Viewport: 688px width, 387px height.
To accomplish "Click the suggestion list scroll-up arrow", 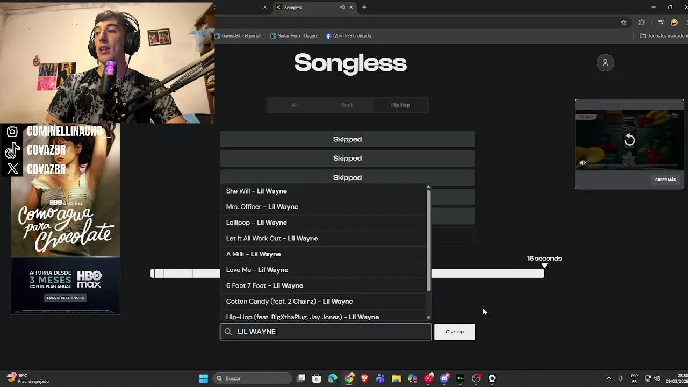I will (x=428, y=187).
